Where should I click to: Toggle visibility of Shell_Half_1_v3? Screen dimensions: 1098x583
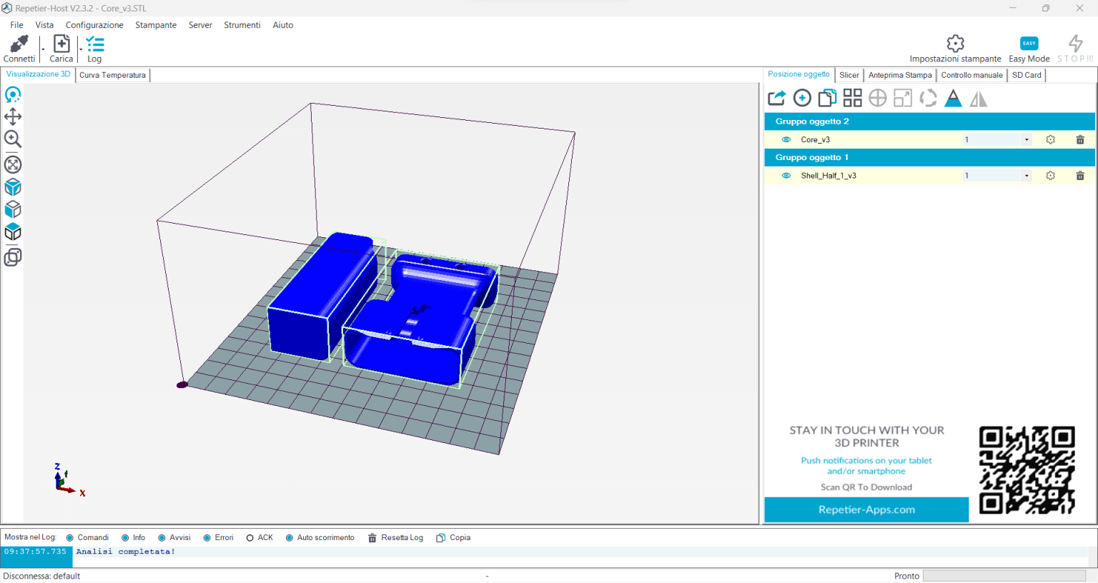point(786,175)
